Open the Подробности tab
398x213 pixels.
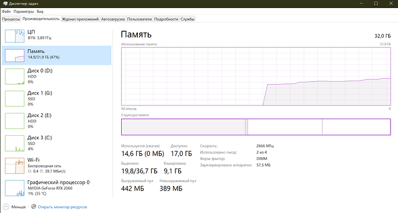(x=166, y=19)
